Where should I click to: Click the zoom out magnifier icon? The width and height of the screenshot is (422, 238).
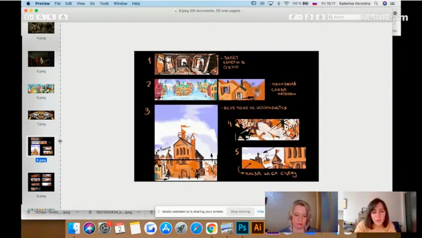tap(41, 17)
